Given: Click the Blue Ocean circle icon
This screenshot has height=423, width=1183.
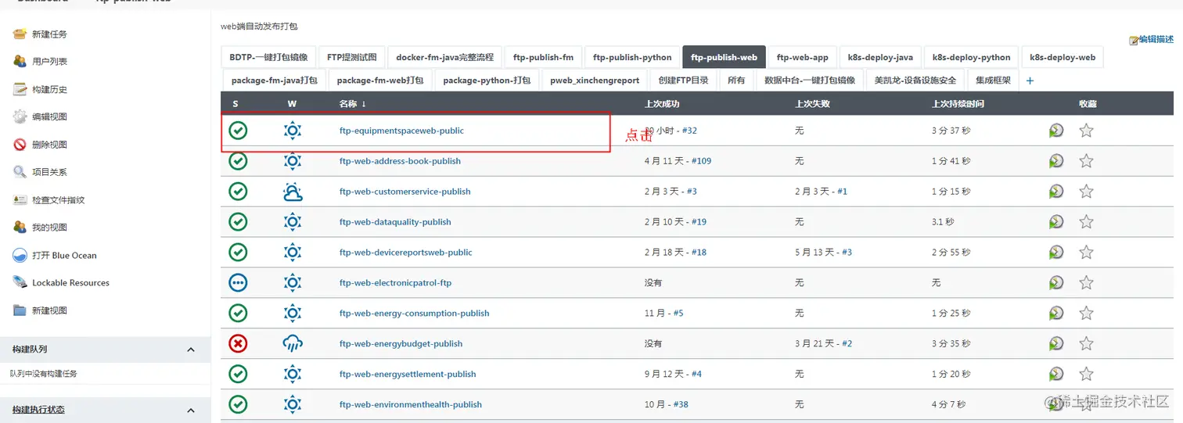Looking at the screenshot, I should pos(20,255).
